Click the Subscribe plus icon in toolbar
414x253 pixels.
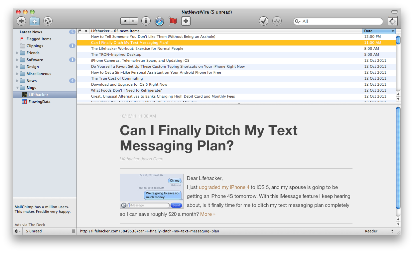pyautogui.click(x=21, y=21)
